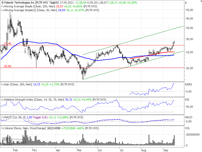
Task: Click the line icon beside the Volume label
Action: [3, 128]
